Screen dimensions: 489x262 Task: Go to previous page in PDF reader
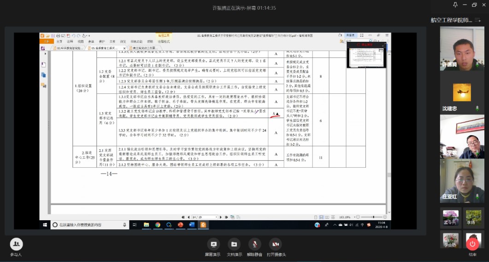click(x=189, y=217)
